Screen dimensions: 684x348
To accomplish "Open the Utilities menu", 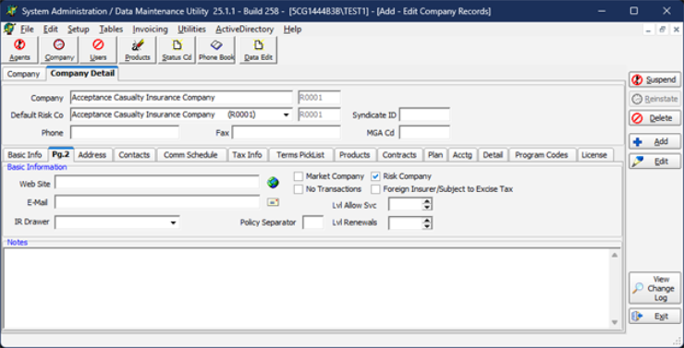I will click(192, 30).
